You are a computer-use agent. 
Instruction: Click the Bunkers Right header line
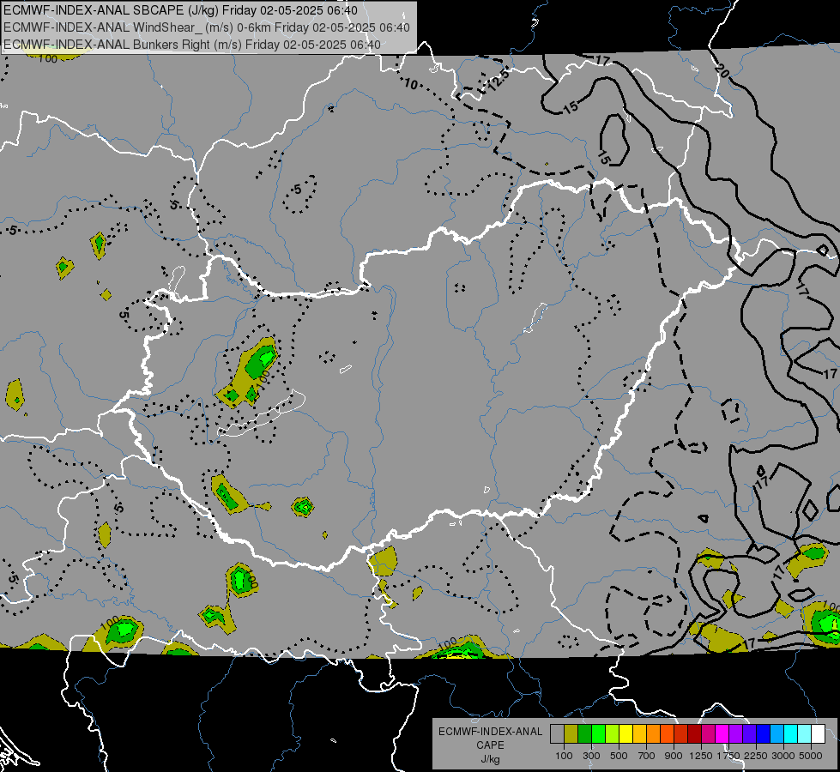[192, 45]
